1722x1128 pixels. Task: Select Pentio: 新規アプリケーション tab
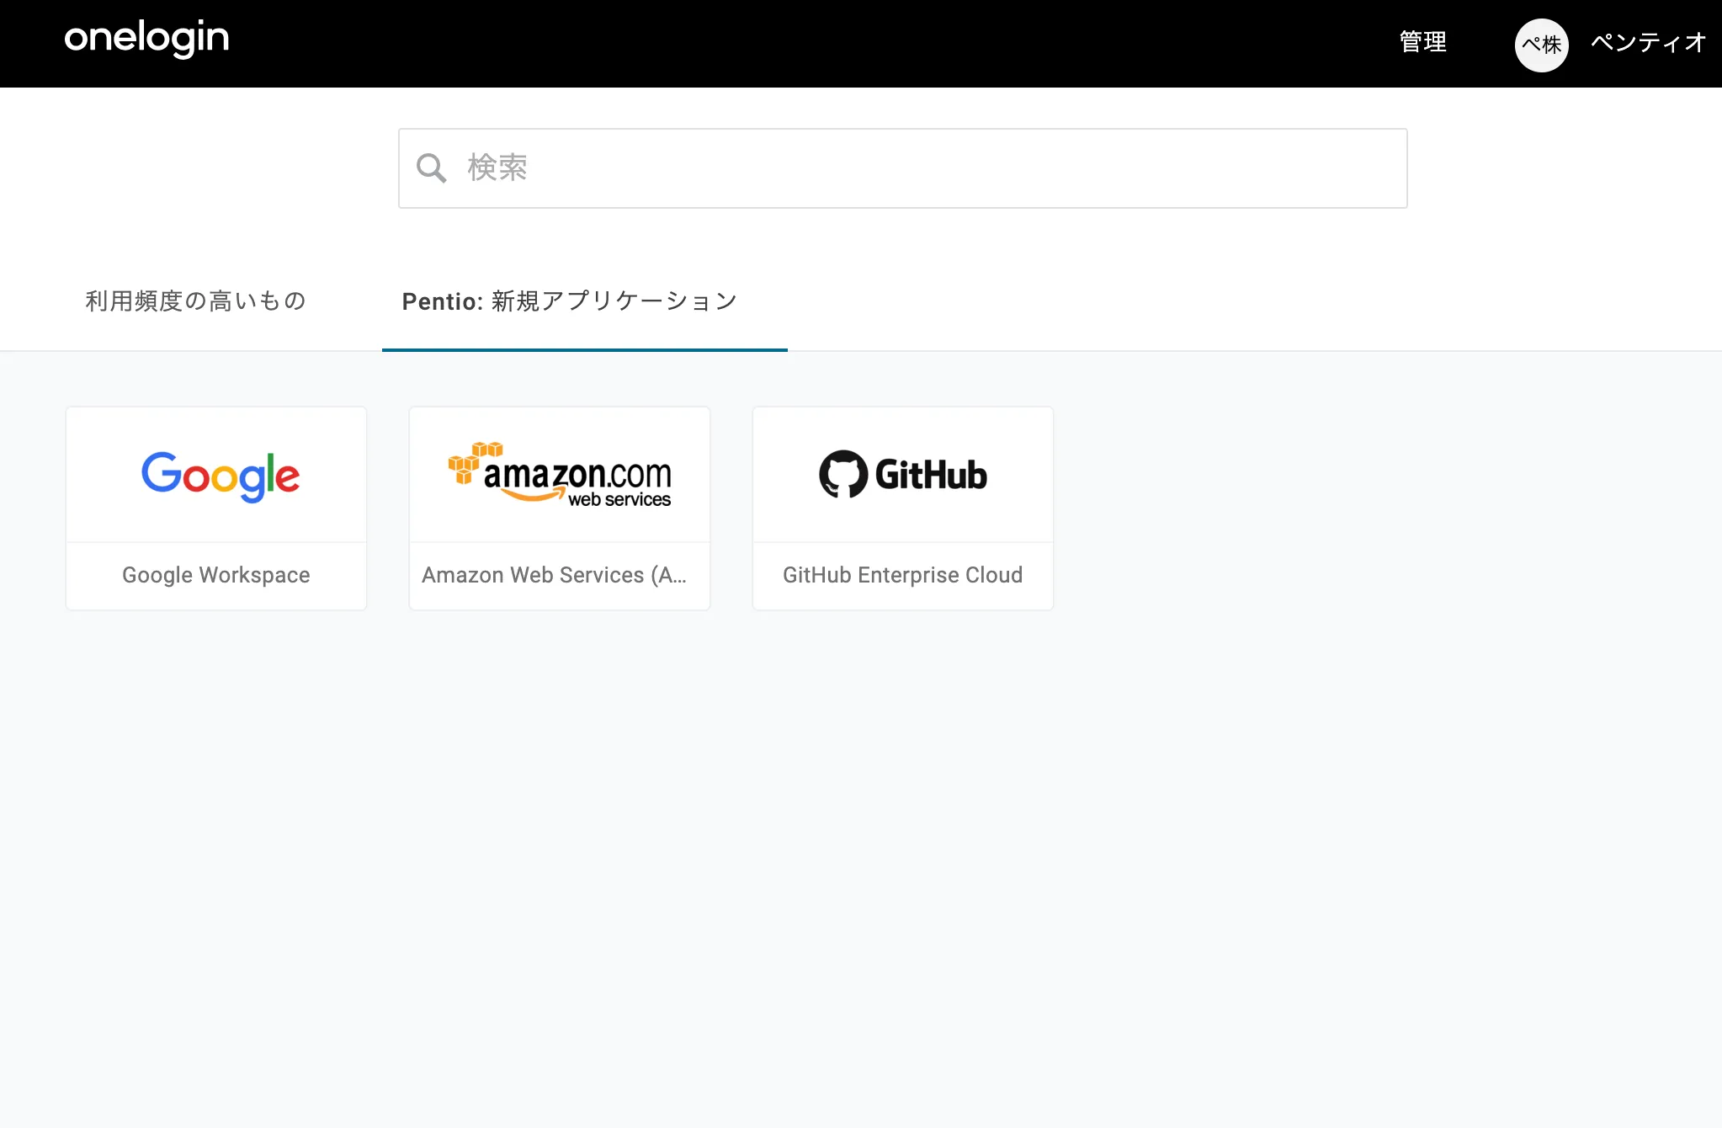[570, 301]
